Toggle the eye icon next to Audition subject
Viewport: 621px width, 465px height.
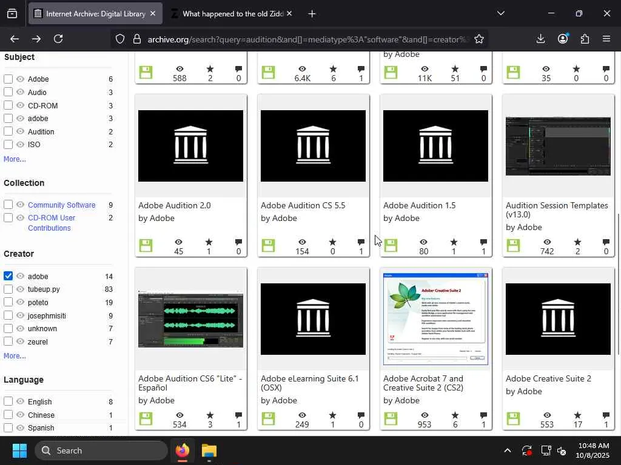click(20, 131)
